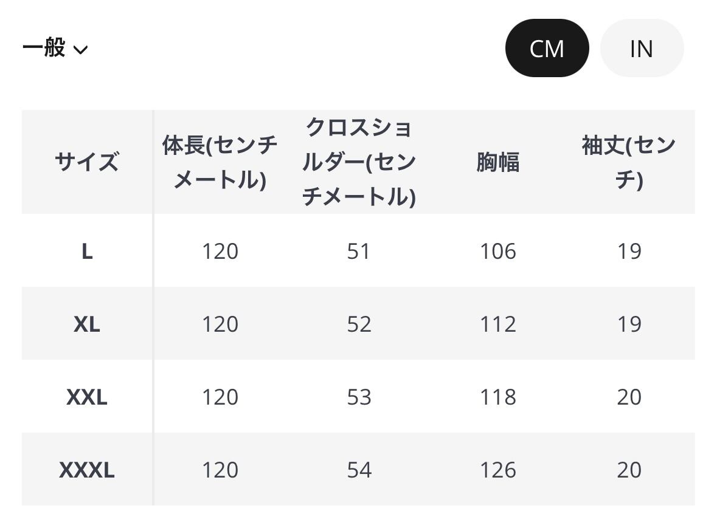Click the XL chest width value 112
This screenshot has width=717, height=514.
(x=497, y=324)
